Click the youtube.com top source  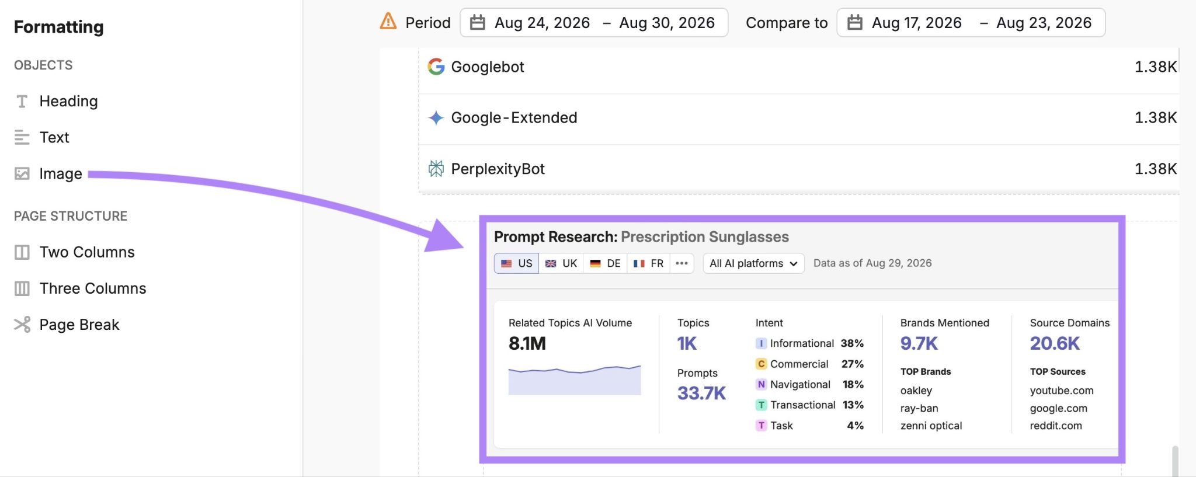[1062, 391]
